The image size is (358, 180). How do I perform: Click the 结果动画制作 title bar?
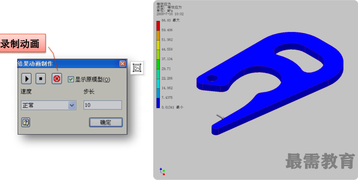(72, 64)
